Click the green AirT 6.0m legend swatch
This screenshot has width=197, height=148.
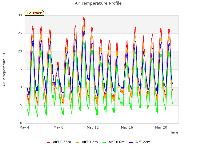(104, 142)
